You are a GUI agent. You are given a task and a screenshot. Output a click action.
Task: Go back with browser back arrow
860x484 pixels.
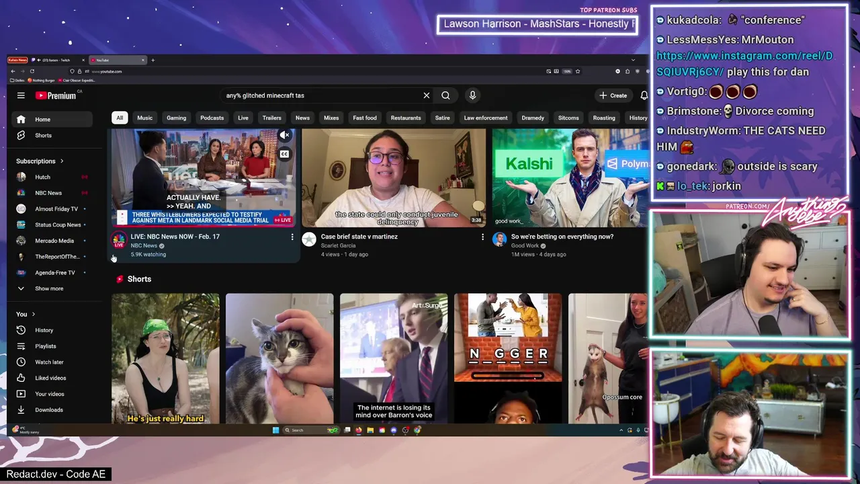coord(13,71)
